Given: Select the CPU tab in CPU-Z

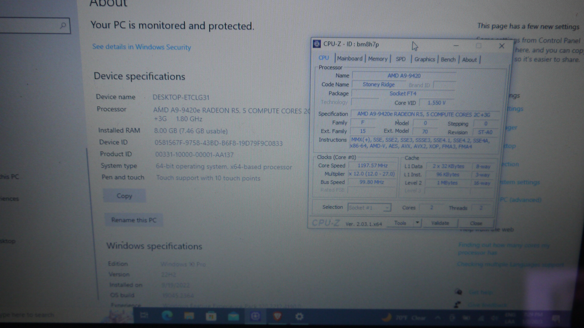Looking at the screenshot, I should pyautogui.click(x=324, y=58).
